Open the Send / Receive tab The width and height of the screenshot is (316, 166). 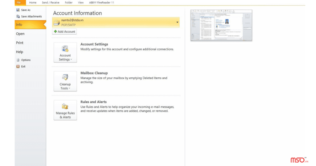tap(51, 2)
